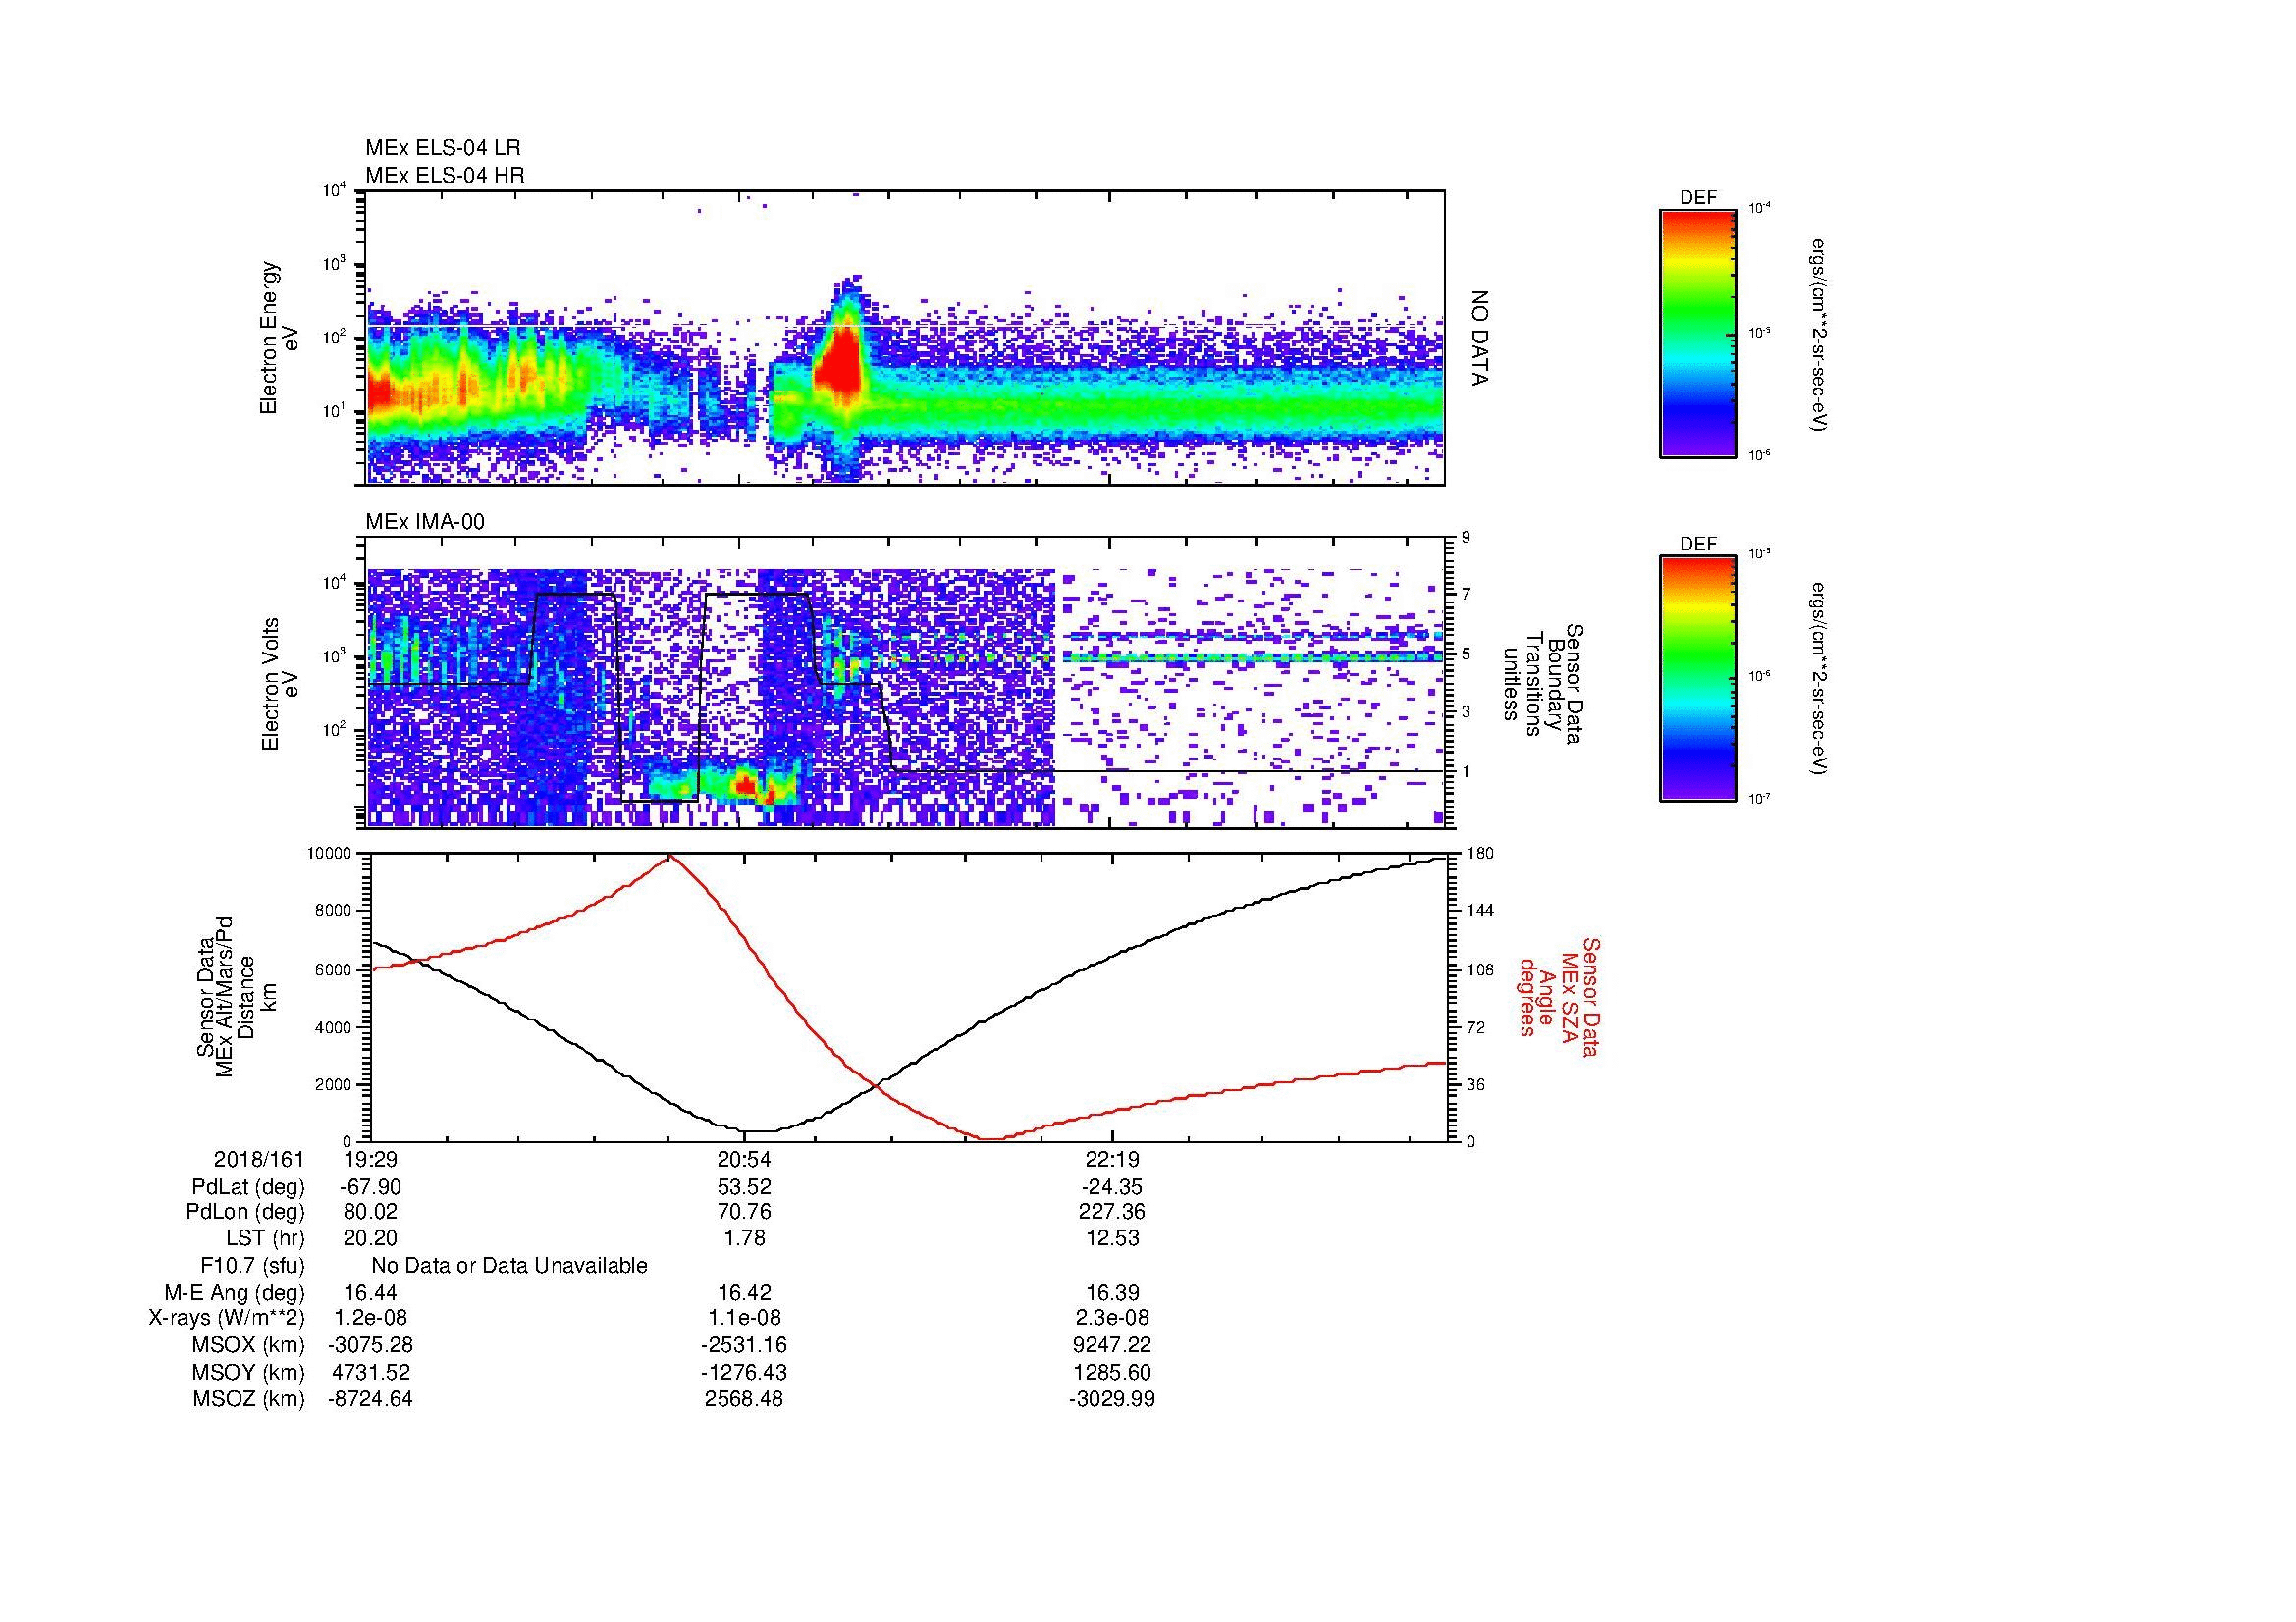Screen dimensions: 2296x1622
Task: Click the 144 tick on the SZA axis
Action: [1481, 911]
